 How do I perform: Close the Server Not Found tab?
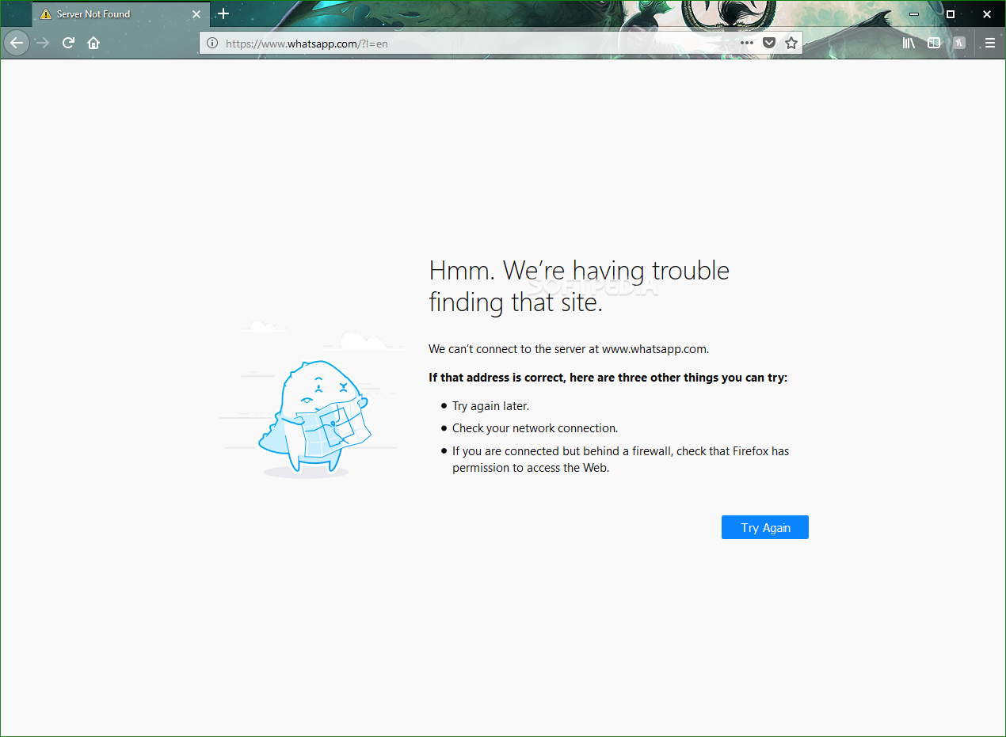(196, 14)
